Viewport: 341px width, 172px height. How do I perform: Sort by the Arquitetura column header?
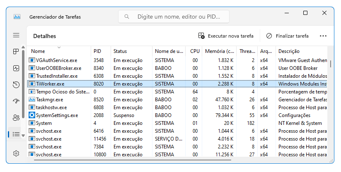[266, 51]
